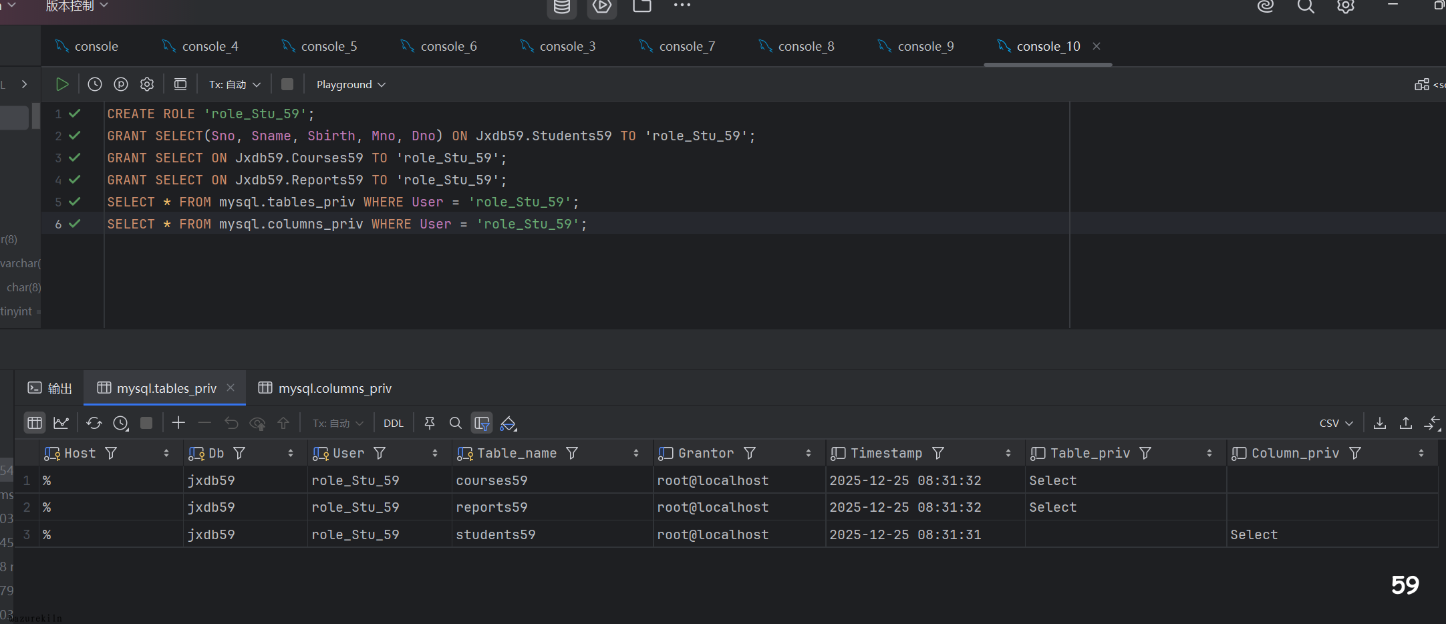Open the Tx transaction mode dropdown in editor
Image resolution: width=1446 pixels, height=624 pixels.
[x=235, y=85]
